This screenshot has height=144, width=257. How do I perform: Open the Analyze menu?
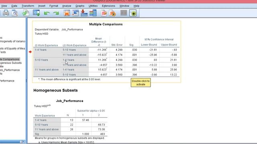(x=67, y=6)
